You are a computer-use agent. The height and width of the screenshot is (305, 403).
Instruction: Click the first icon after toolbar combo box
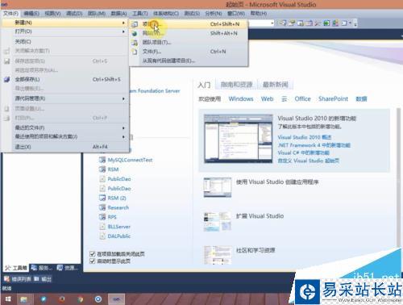[282, 23]
